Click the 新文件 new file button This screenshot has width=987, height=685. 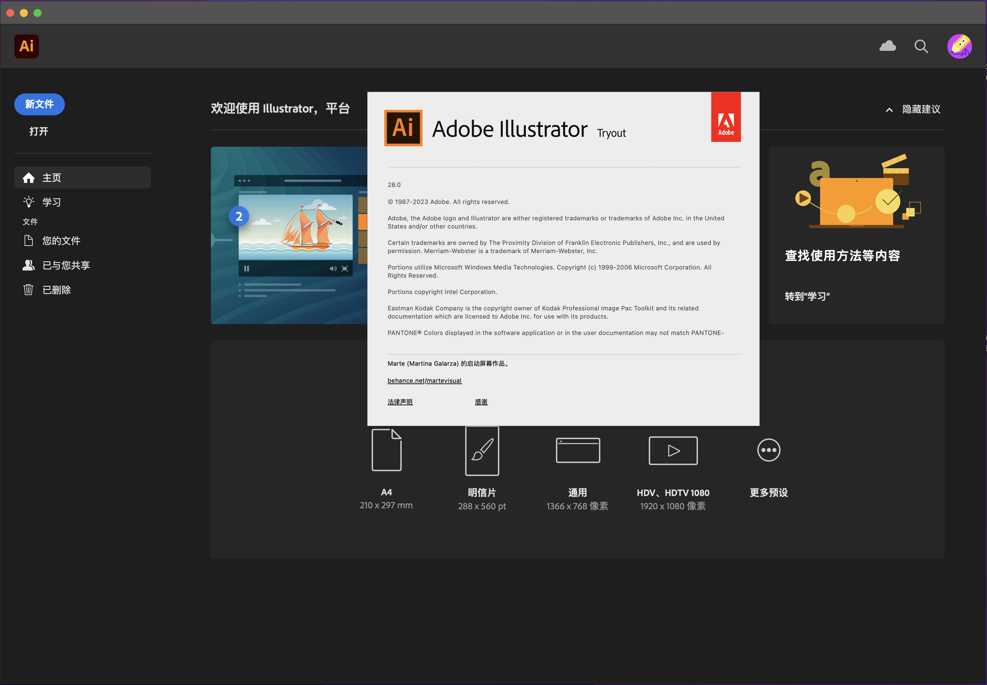[39, 104]
